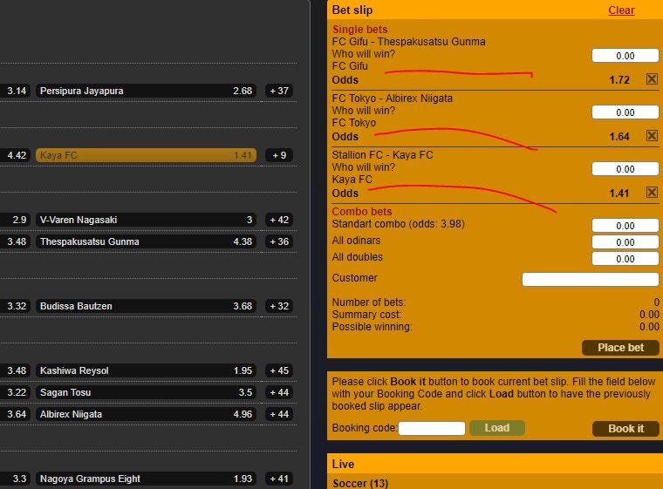663x489 pixels.
Task: Expand +41 markets for Nagoya Grampus Eight
Action: point(279,479)
